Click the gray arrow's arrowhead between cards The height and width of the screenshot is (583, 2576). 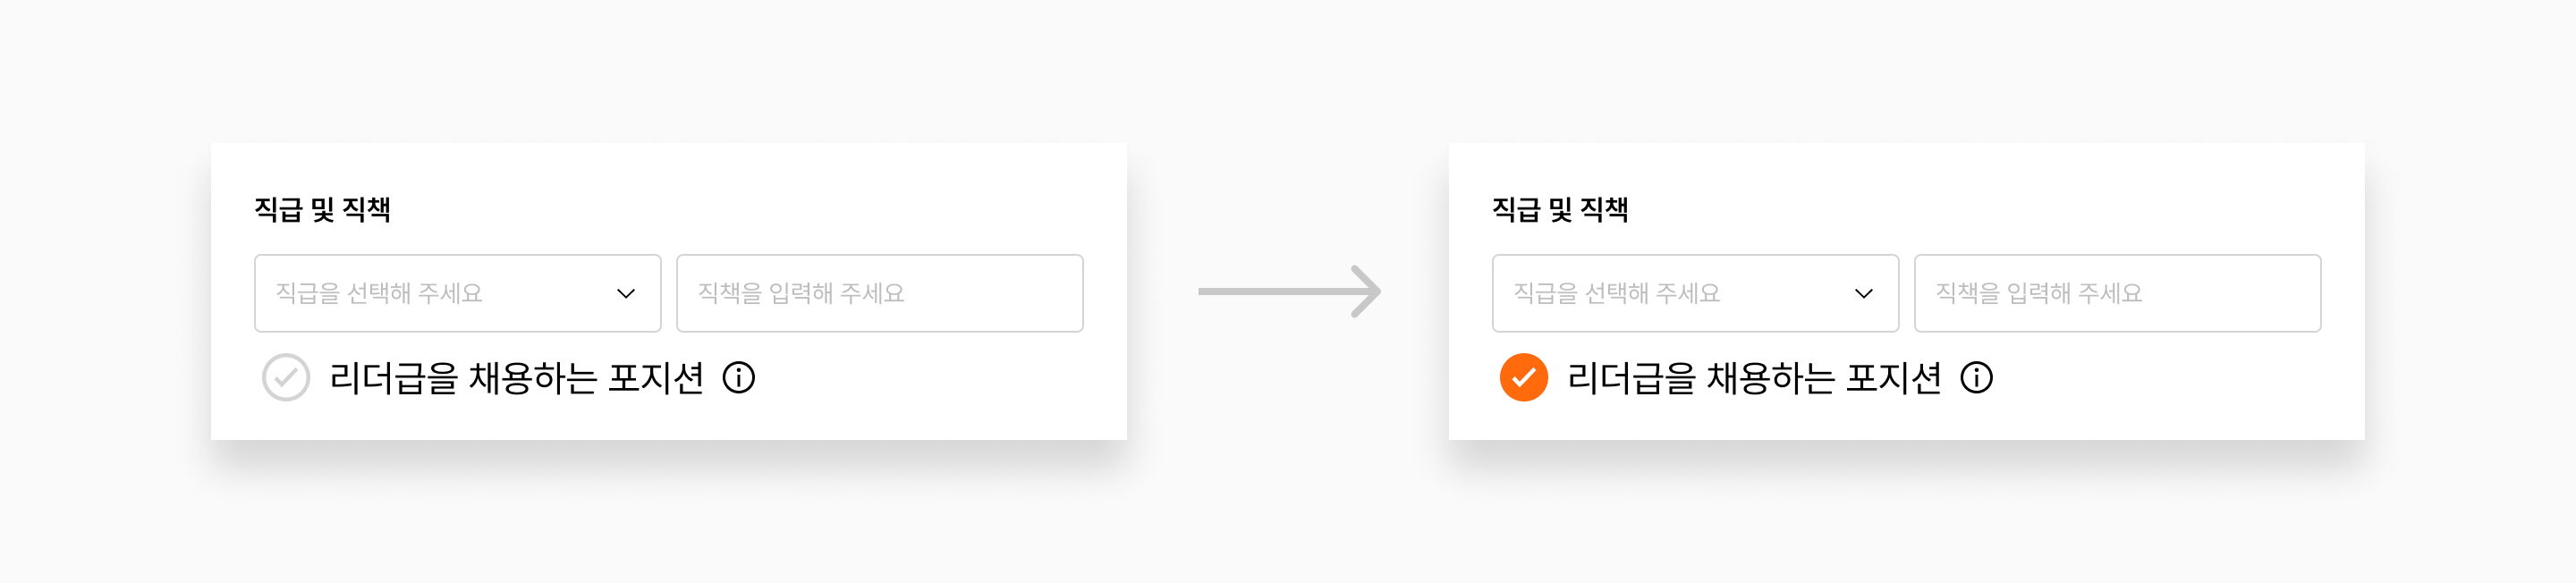point(1366,291)
